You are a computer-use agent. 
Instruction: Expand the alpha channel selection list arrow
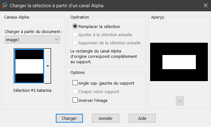coord(48,66)
